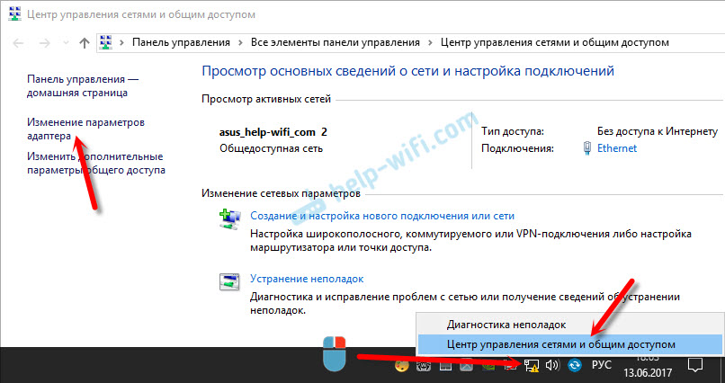Click the troubleshooting icon next to Устранение неполадок

(x=229, y=281)
